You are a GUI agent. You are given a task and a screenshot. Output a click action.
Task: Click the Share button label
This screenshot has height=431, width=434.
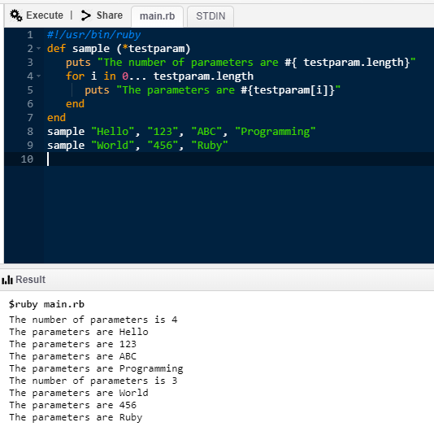110,15
